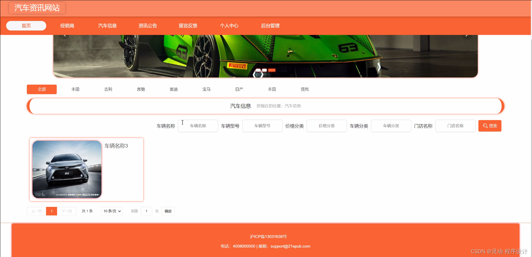Focus the 车辆名称 input field
Screen dimensions: 532x257
tap(198, 126)
